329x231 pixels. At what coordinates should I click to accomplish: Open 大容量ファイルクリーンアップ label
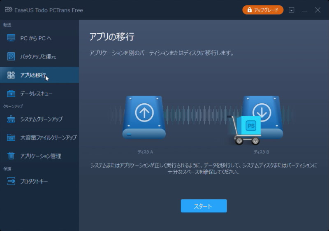coord(49,138)
